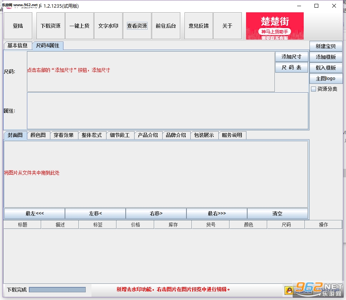Click 载入模板 load template
The width and height of the screenshot is (346, 300).
click(326, 68)
